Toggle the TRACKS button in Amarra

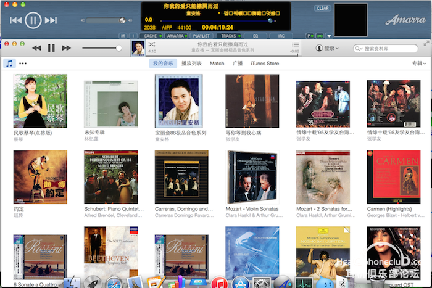pos(229,36)
